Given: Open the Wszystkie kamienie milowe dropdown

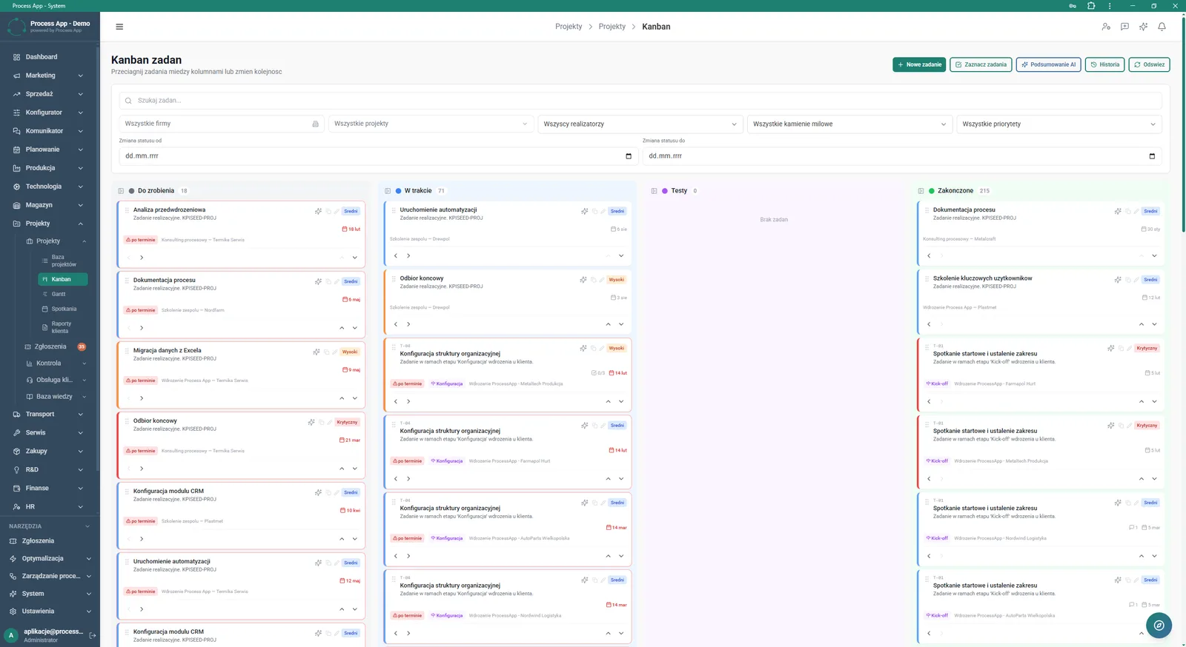Looking at the screenshot, I should click(x=849, y=124).
